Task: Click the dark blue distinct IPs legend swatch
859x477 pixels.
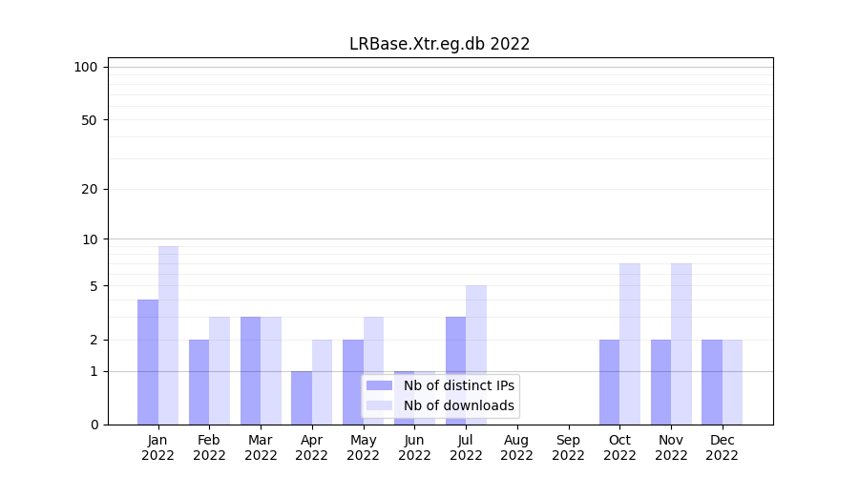Action: pos(379,385)
